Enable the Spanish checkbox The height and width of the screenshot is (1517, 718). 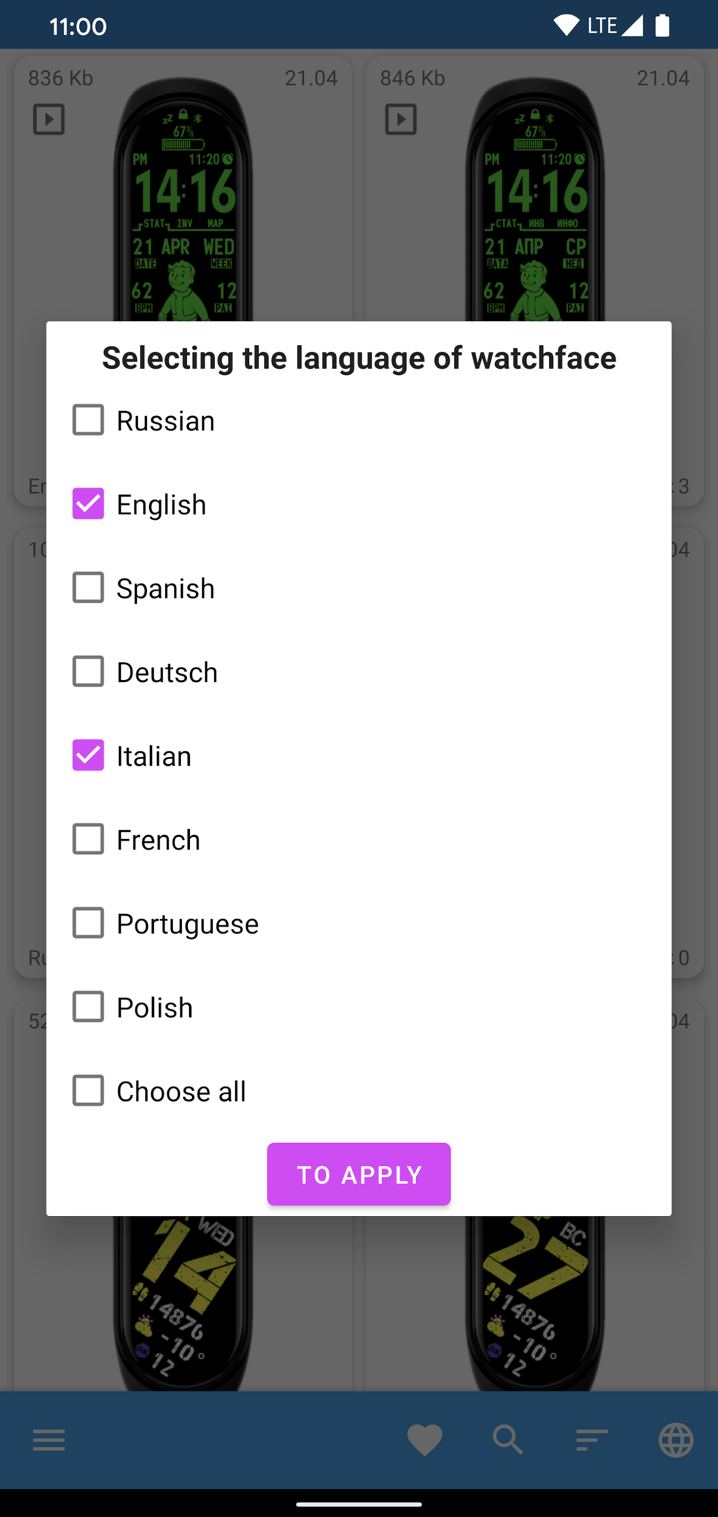88,588
